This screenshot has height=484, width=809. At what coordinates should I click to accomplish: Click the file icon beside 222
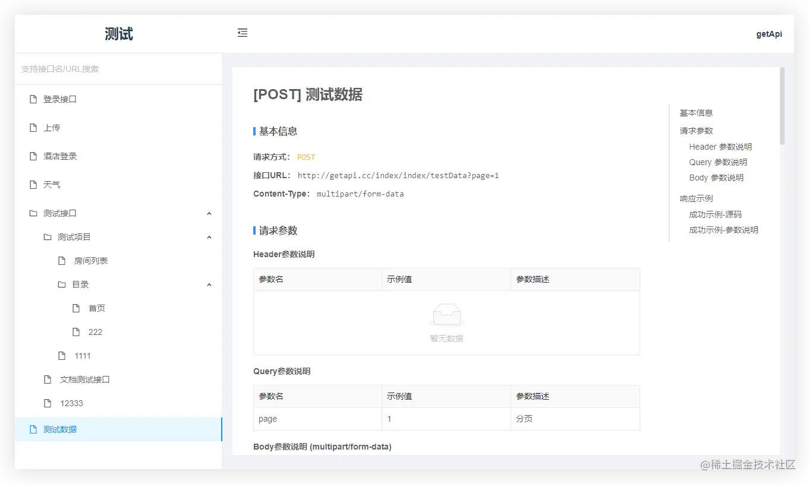76,332
